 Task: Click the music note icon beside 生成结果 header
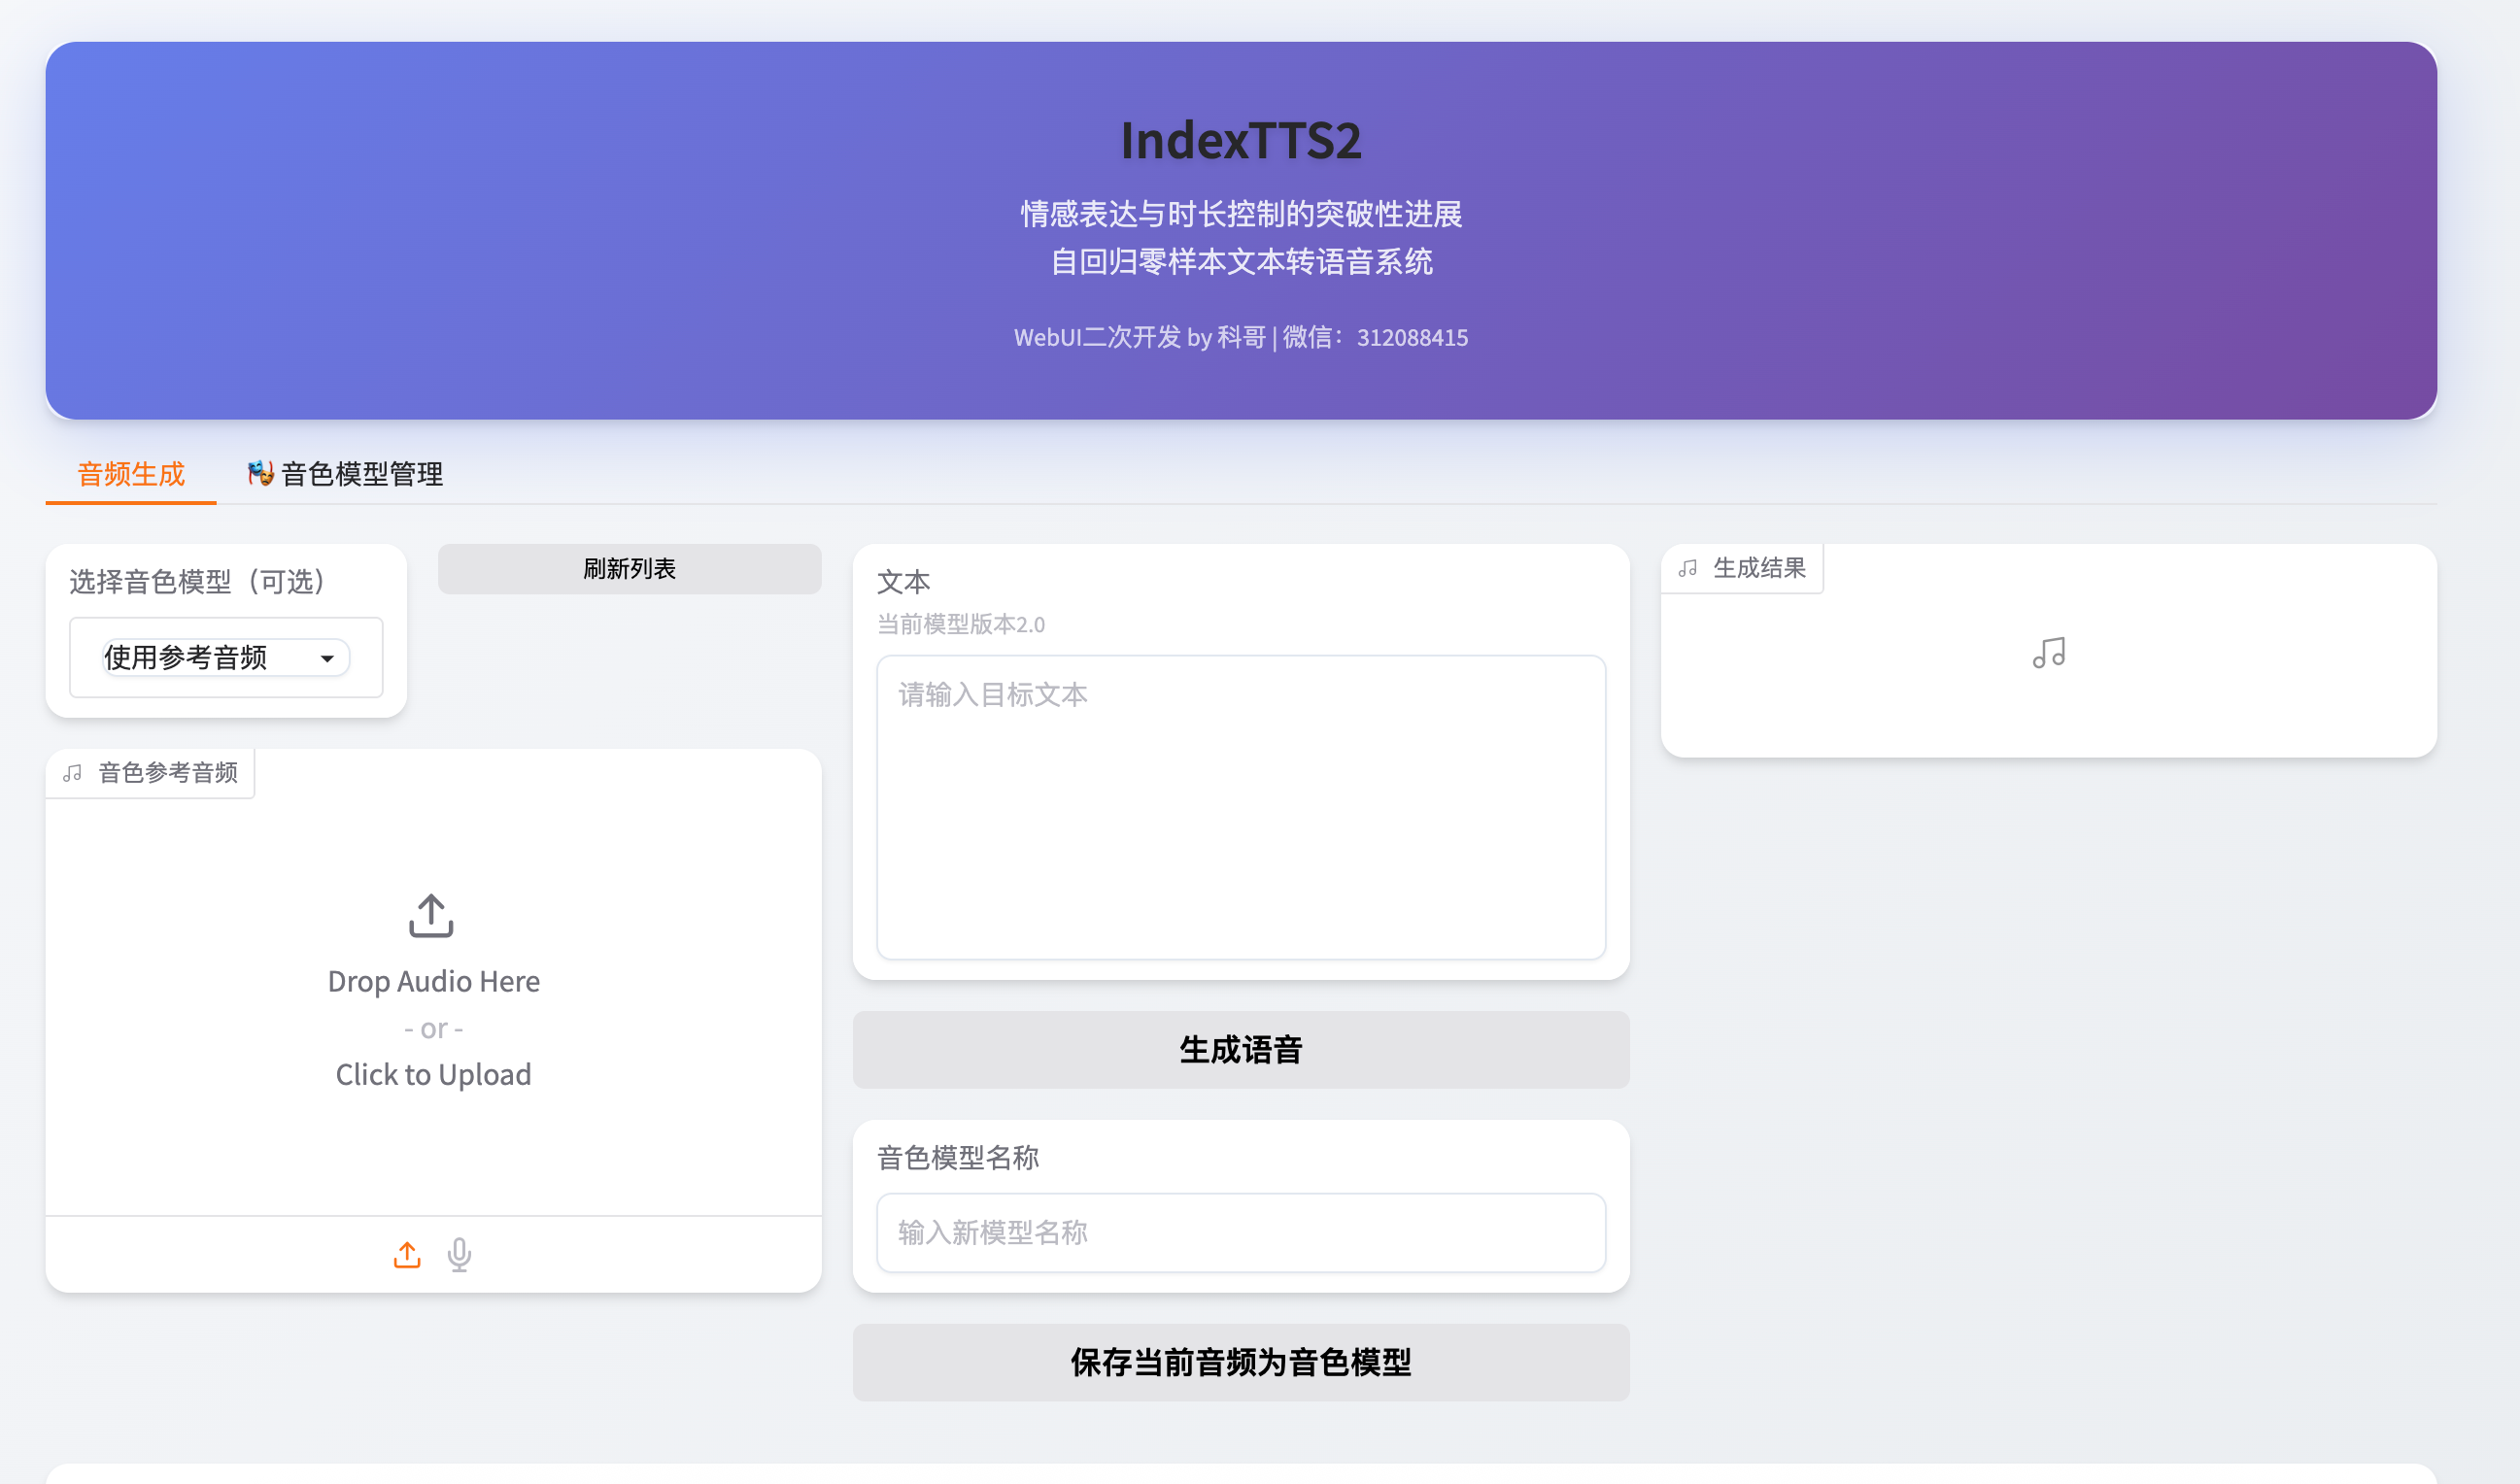[x=1688, y=567]
